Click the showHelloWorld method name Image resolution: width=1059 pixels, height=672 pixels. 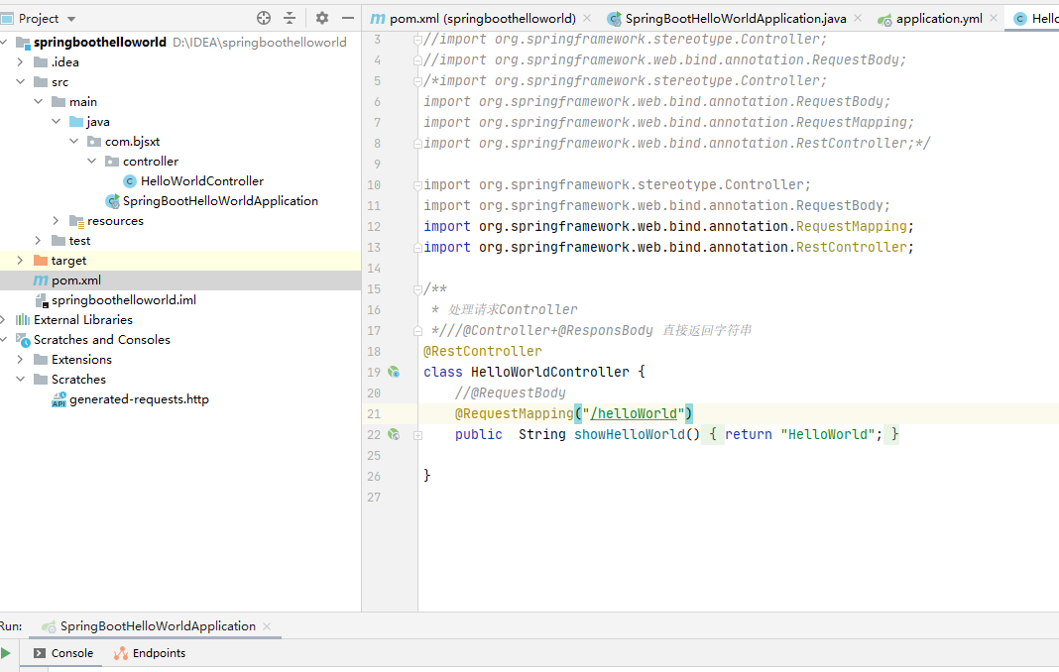coord(630,435)
